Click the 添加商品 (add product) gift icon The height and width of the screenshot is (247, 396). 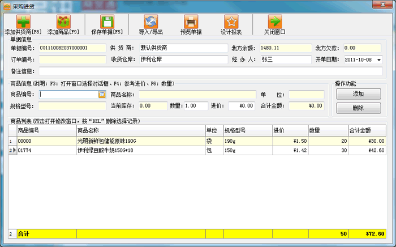[x=63, y=22]
